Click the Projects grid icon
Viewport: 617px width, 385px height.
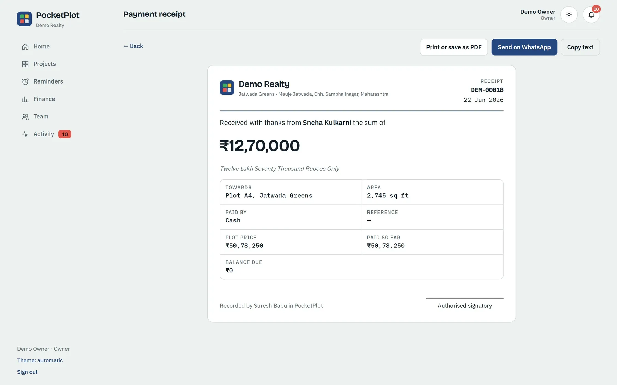(x=25, y=64)
